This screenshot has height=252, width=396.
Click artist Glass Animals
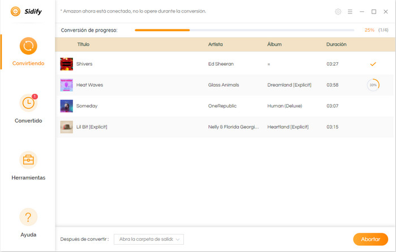coord(223,85)
